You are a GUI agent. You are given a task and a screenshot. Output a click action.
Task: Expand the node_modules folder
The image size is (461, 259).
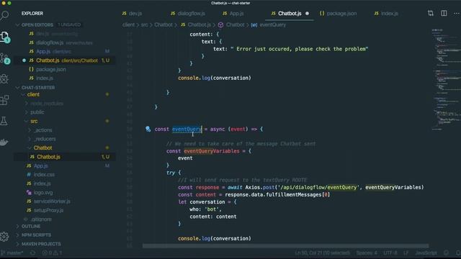(46, 104)
